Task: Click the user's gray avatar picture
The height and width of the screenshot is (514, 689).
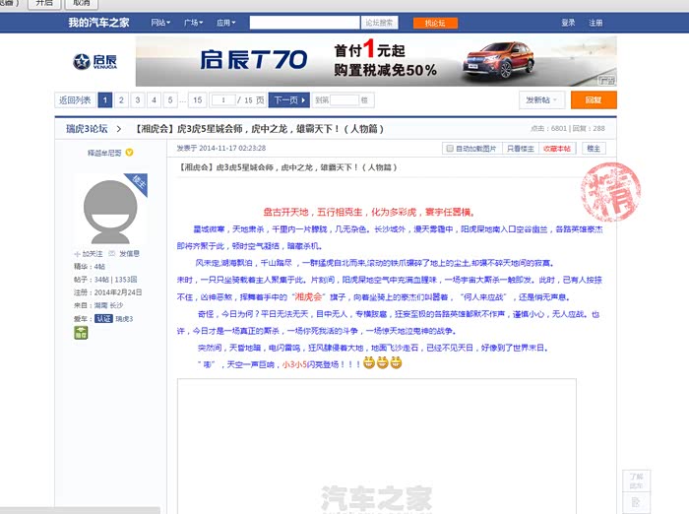Action: 111,208
